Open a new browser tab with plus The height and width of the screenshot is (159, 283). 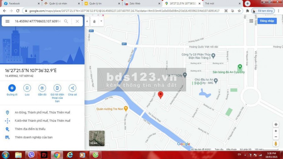(x=247, y=3)
